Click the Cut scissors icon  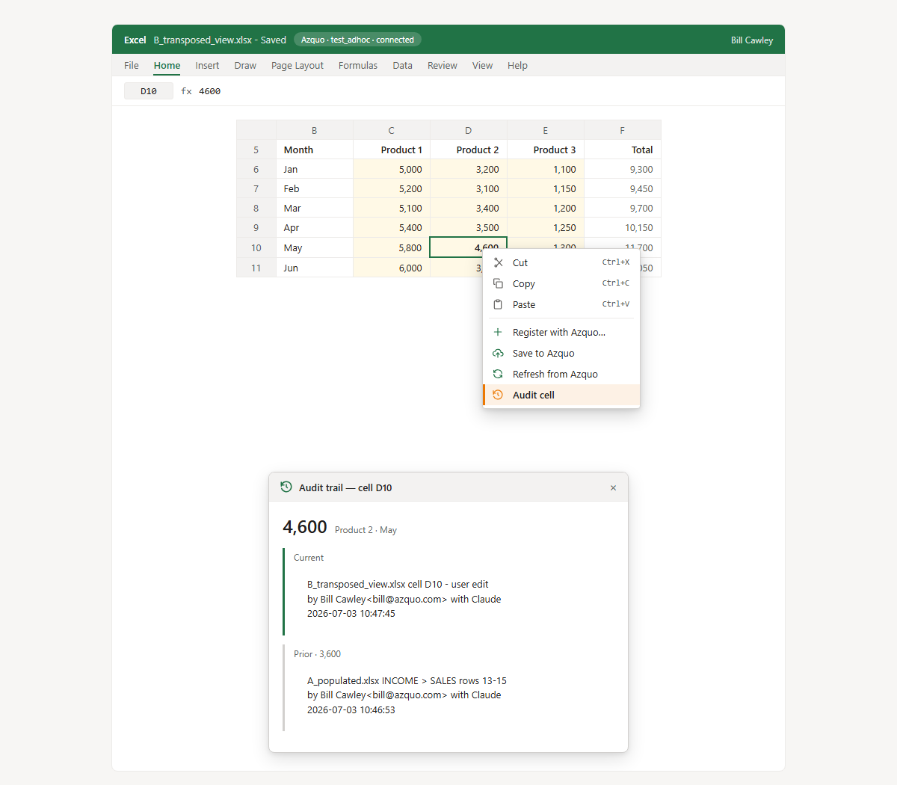pyautogui.click(x=499, y=262)
